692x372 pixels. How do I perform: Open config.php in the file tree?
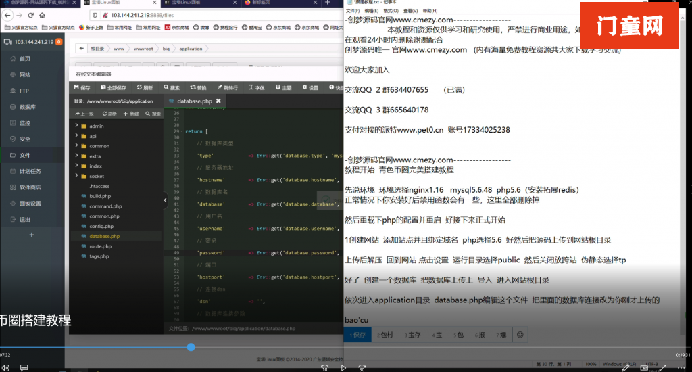pyautogui.click(x=100, y=226)
